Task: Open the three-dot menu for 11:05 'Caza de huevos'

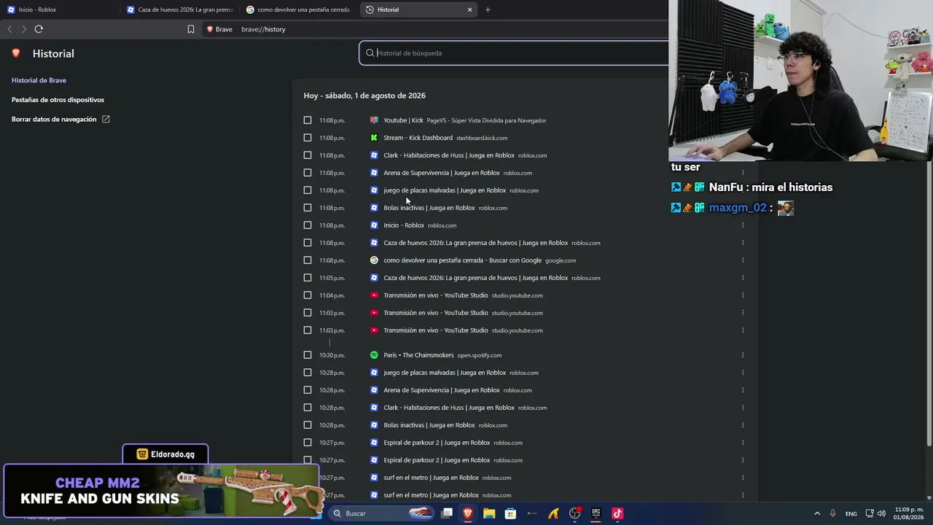Action: [x=743, y=278]
